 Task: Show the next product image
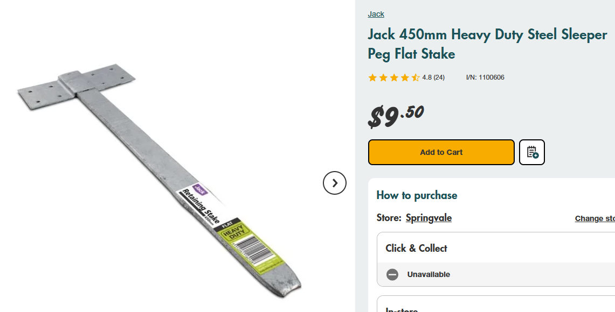[x=334, y=183]
